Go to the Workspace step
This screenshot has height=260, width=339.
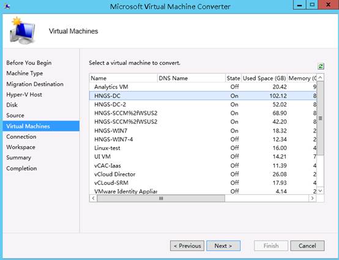pos(21,147)
